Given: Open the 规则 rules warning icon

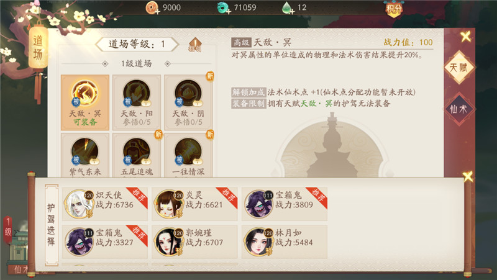Looking at the screenshot, I should click(x=195, y=45).
